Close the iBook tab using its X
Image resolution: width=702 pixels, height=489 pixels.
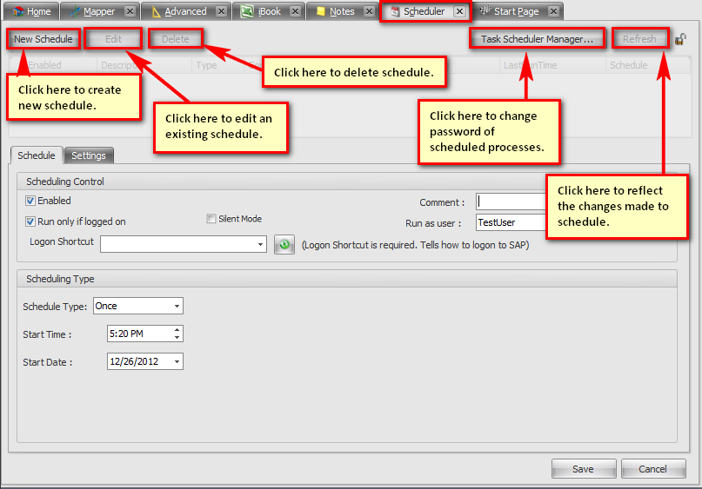coord(295,11)
